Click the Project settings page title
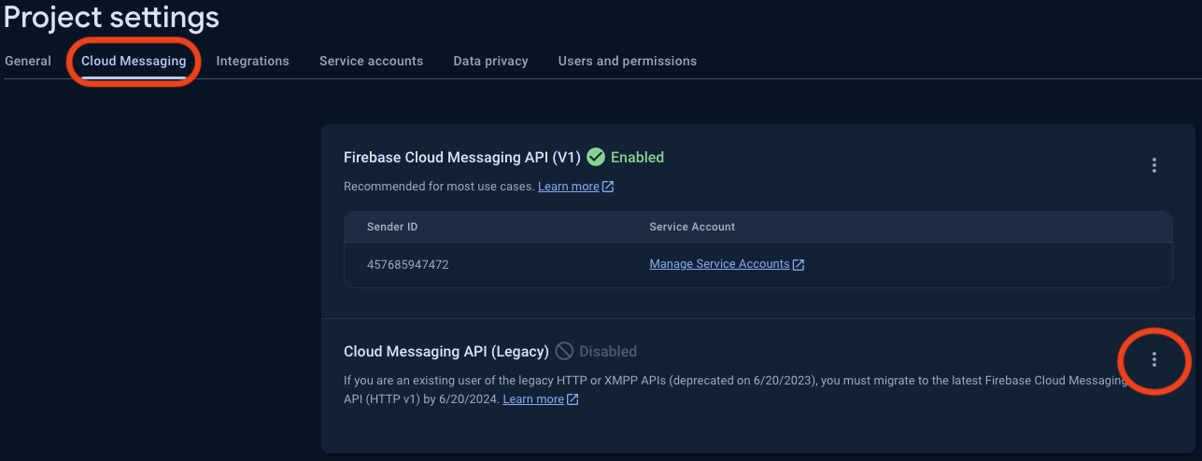Screen dimensions: 1202x461 tap(112, 17)
